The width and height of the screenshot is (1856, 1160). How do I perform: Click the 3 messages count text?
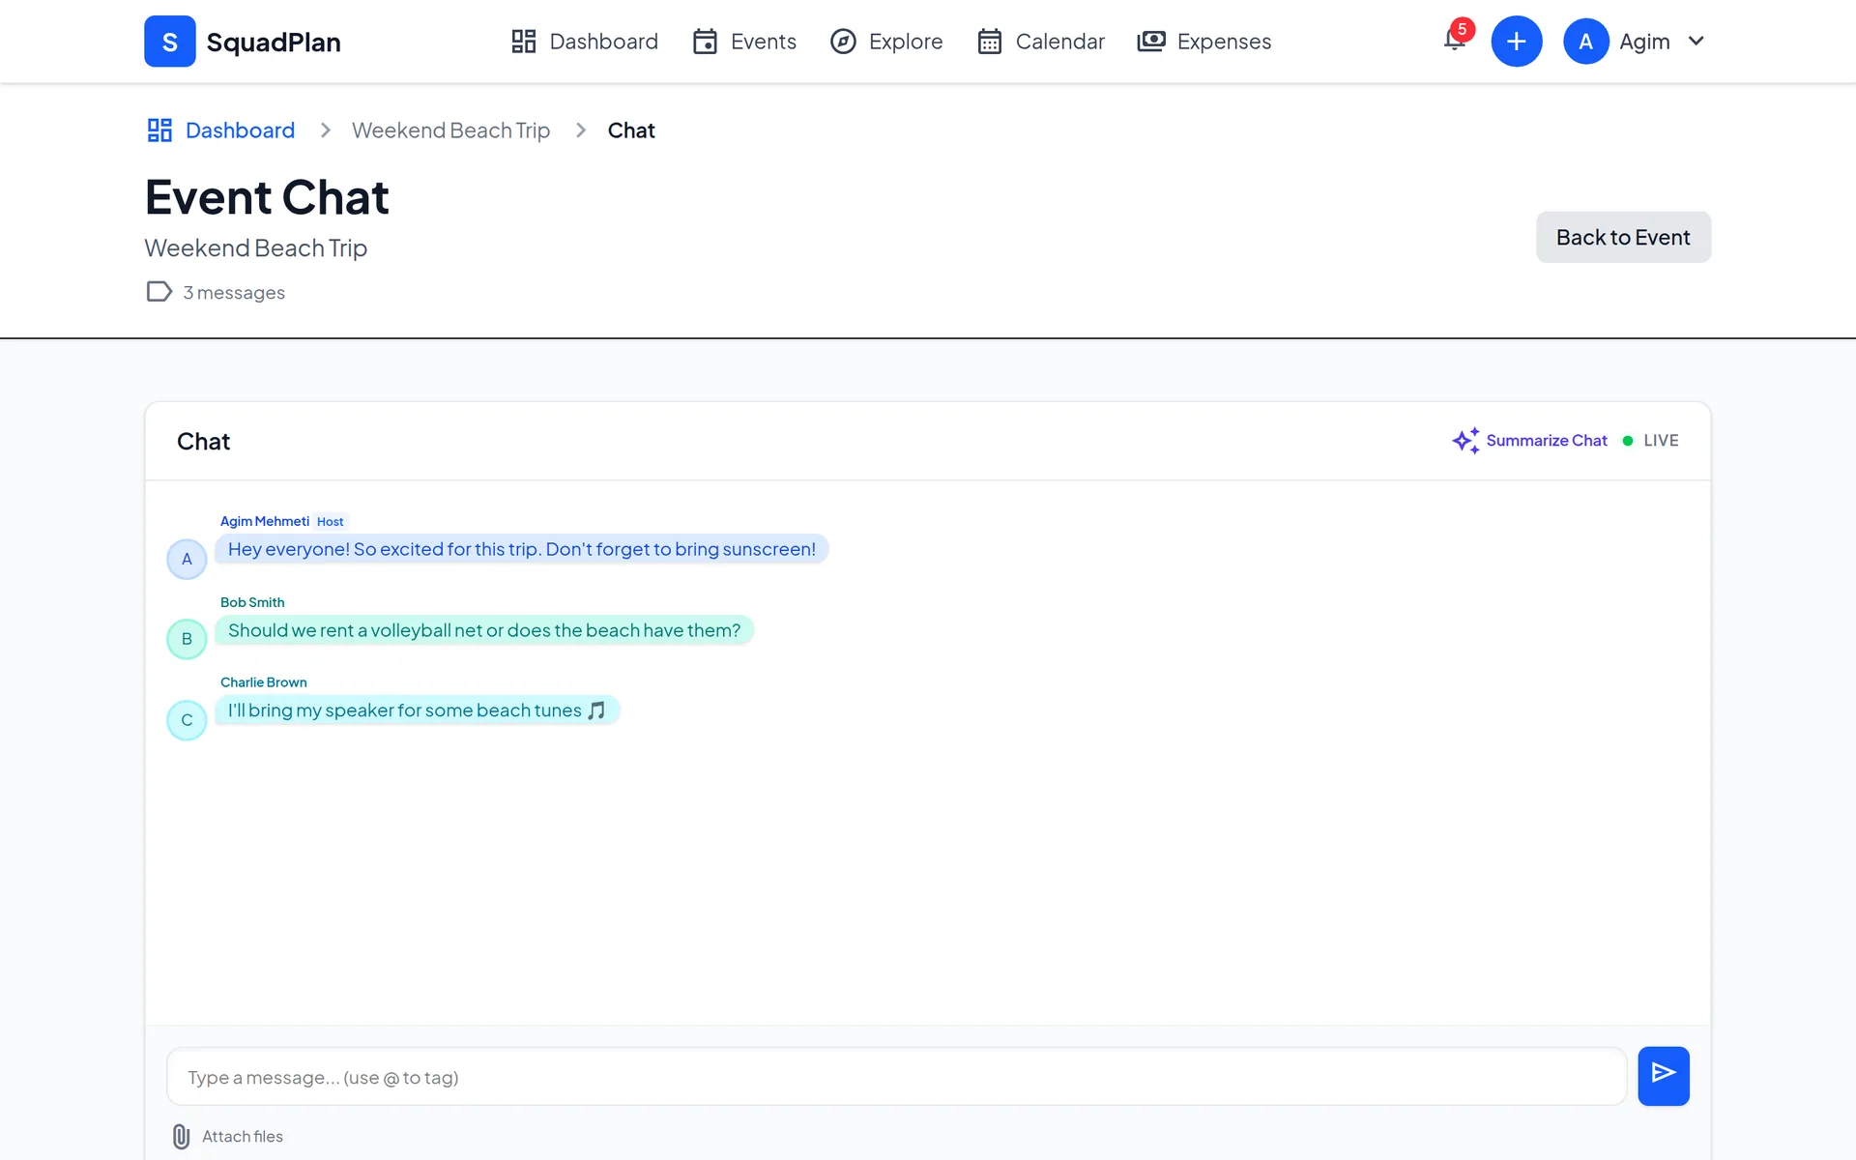click(234, 293)
